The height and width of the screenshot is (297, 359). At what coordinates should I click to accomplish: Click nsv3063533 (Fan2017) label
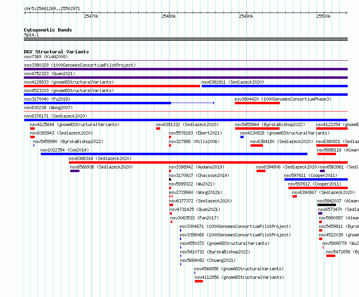click(x=194, y=218)
